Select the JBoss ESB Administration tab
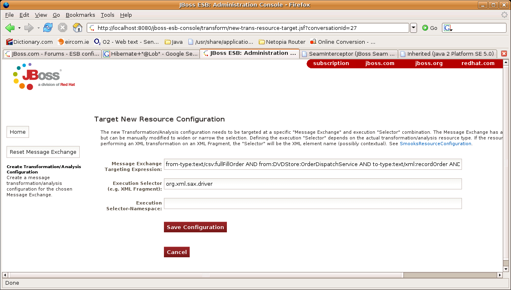The height and width of the screenshot is (290, 511). [249, 53]
